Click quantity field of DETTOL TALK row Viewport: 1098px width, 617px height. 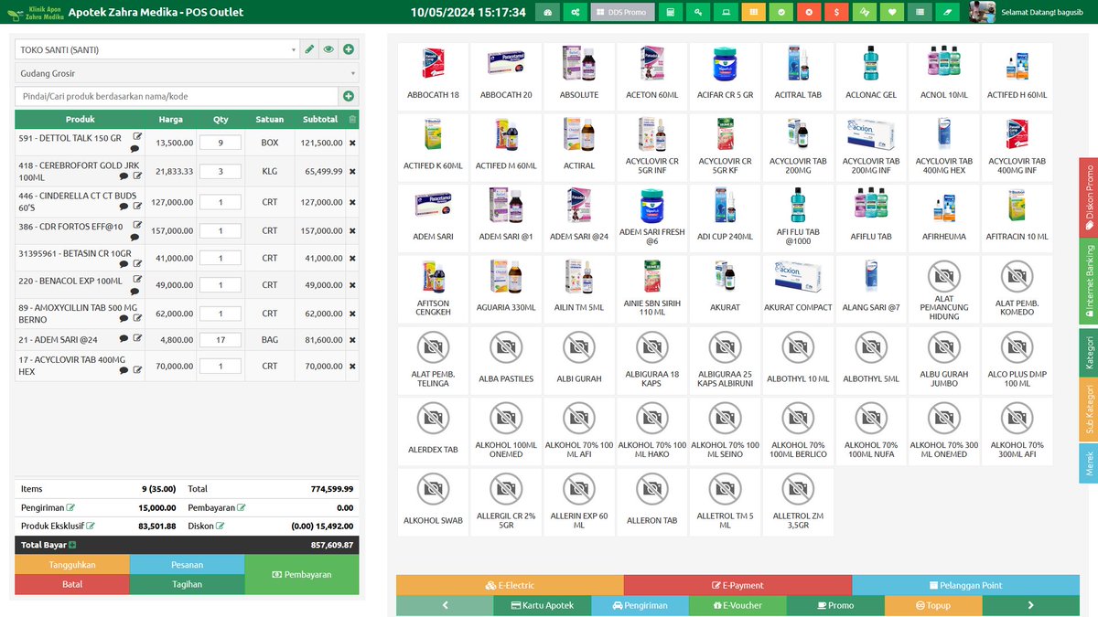[x=220, y=143]
